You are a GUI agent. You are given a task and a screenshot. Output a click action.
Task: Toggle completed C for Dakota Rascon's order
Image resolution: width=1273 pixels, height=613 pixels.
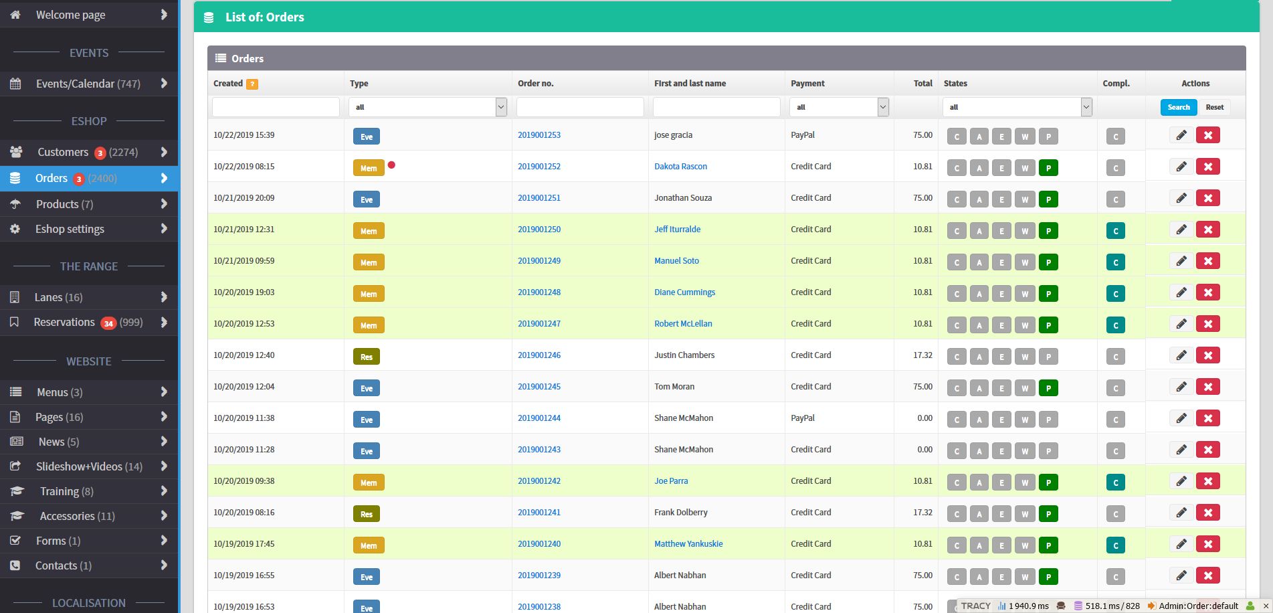1115,168
